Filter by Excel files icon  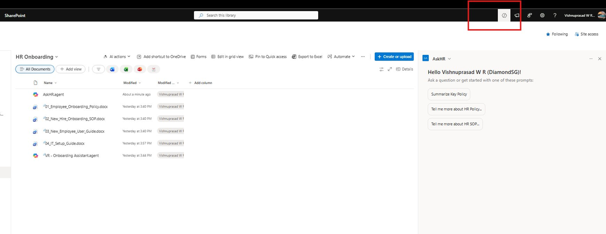pos(126,69)
